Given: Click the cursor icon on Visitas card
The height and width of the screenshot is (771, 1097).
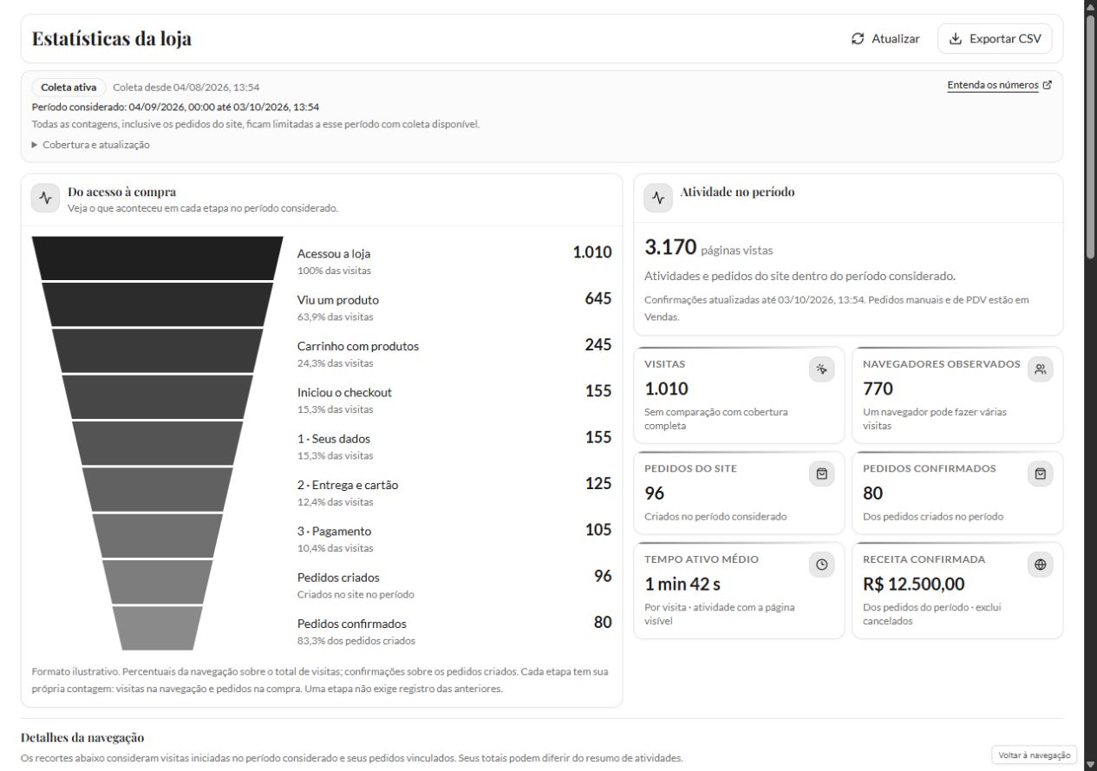Looking at the screenshot, I should tap(821, 369).
